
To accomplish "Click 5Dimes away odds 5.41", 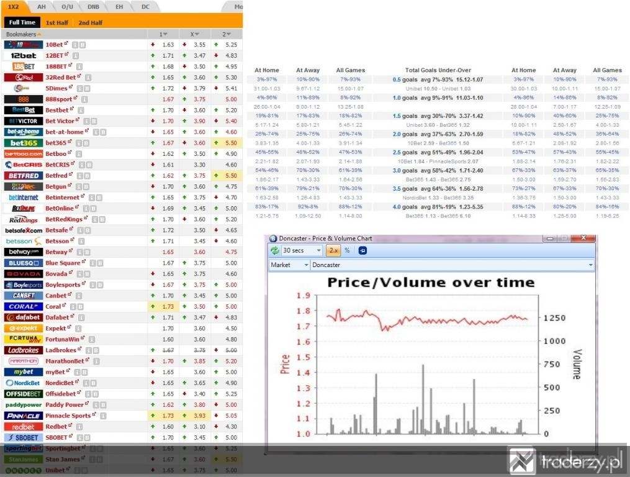I will pyautogui.click(x=231, y=88).
